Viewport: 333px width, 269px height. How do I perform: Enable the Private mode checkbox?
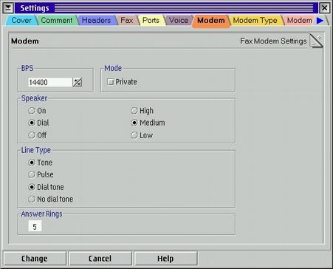click(111, 82)
